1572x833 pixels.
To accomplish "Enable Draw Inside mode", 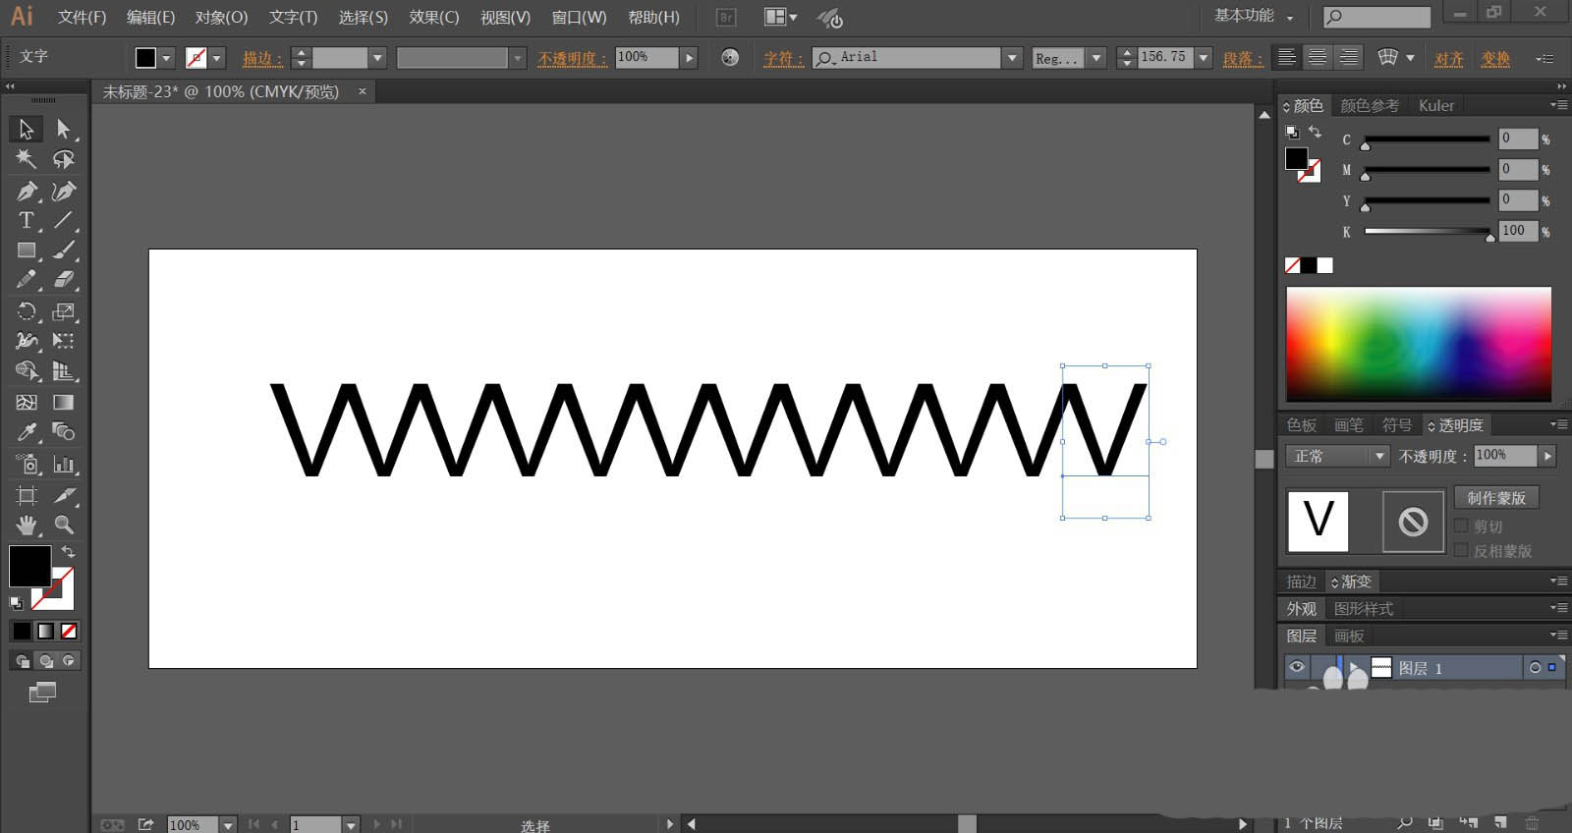I will coord(69,661).
